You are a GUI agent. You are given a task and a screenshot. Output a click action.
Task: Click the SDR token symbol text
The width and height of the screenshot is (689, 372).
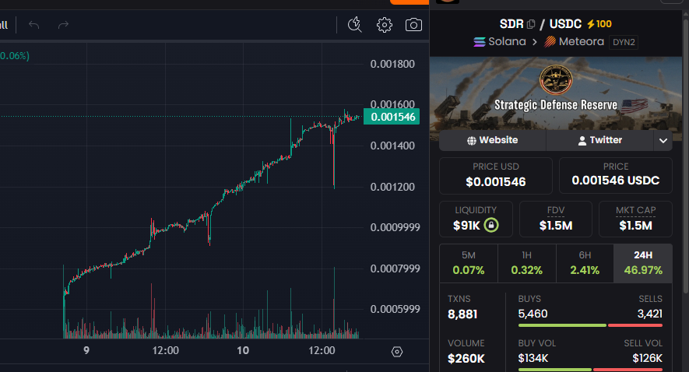[x=511, y=23]
